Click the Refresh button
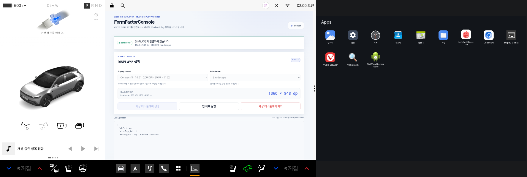527x177 pixels. [x=296, y=26]
